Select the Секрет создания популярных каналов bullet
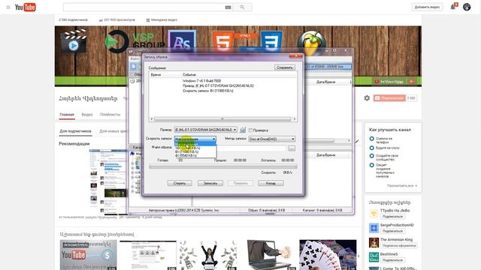 point(371,165)
